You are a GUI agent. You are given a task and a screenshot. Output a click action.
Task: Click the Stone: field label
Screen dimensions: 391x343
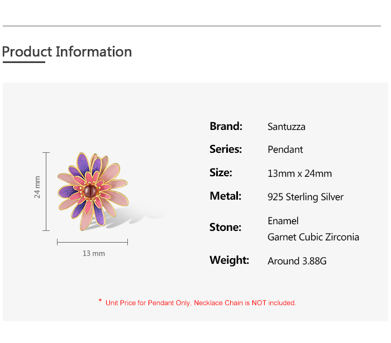tap(226, 227)
